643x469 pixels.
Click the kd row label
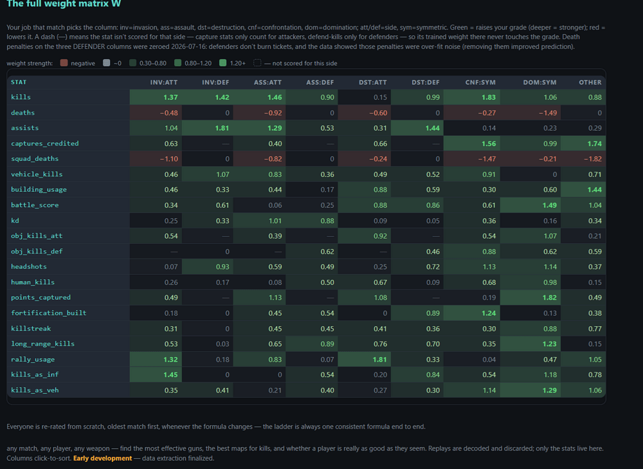click(x=15, y=220)
